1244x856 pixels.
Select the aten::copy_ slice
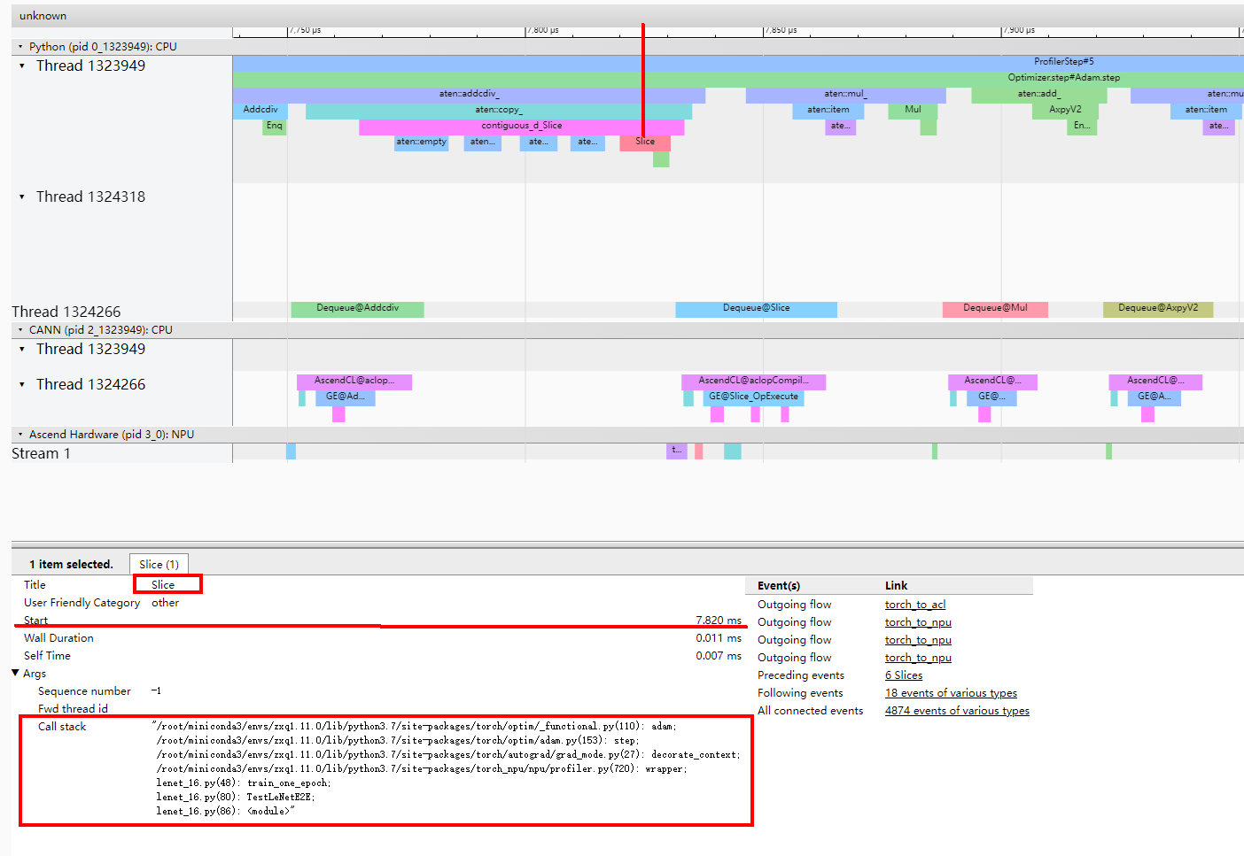499,110
